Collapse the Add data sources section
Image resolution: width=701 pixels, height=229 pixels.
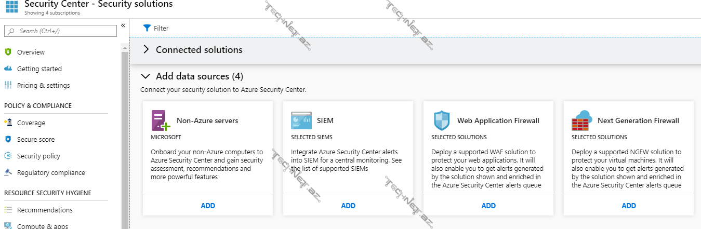pyautogui.click(x=146, y=76)
